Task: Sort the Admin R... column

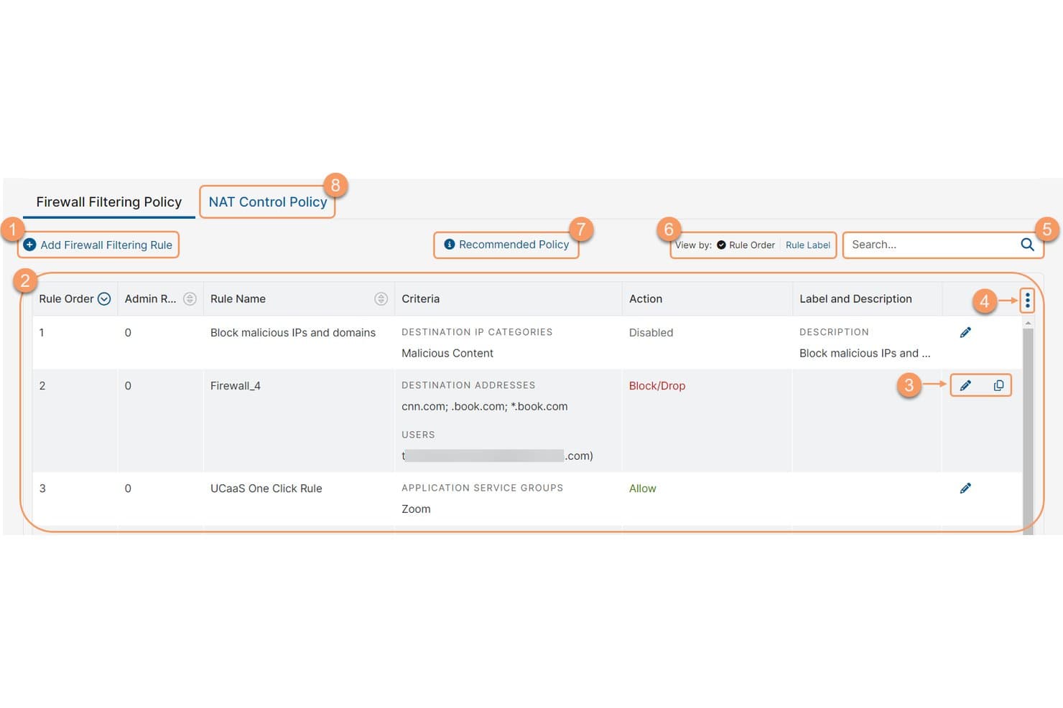Action: pos(190,299)
